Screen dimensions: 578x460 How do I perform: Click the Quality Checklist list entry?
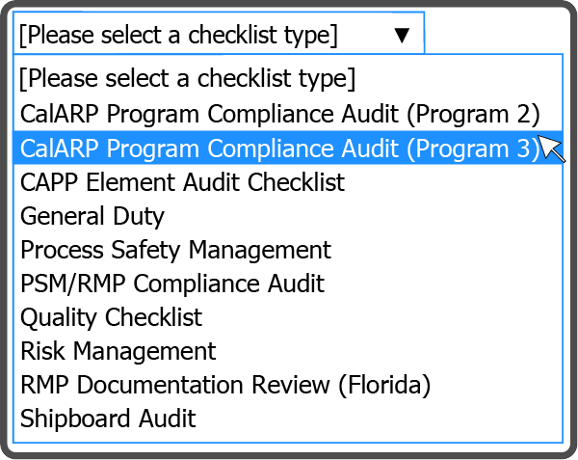[x=112, y=317]
